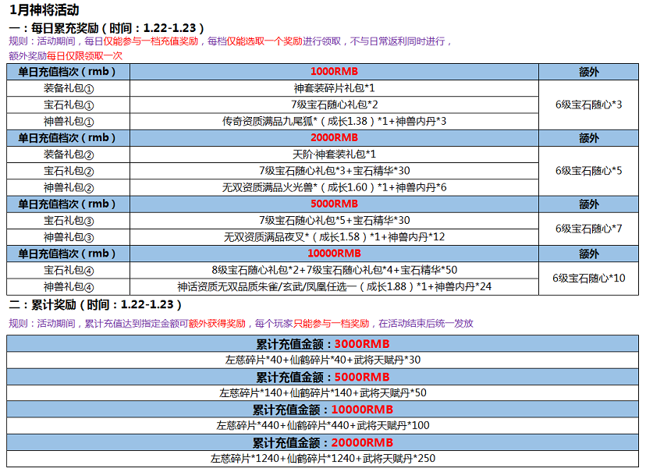646x472 pixels.
Task: Click the cell "神兽礼包③"
Action: [69, 237]
